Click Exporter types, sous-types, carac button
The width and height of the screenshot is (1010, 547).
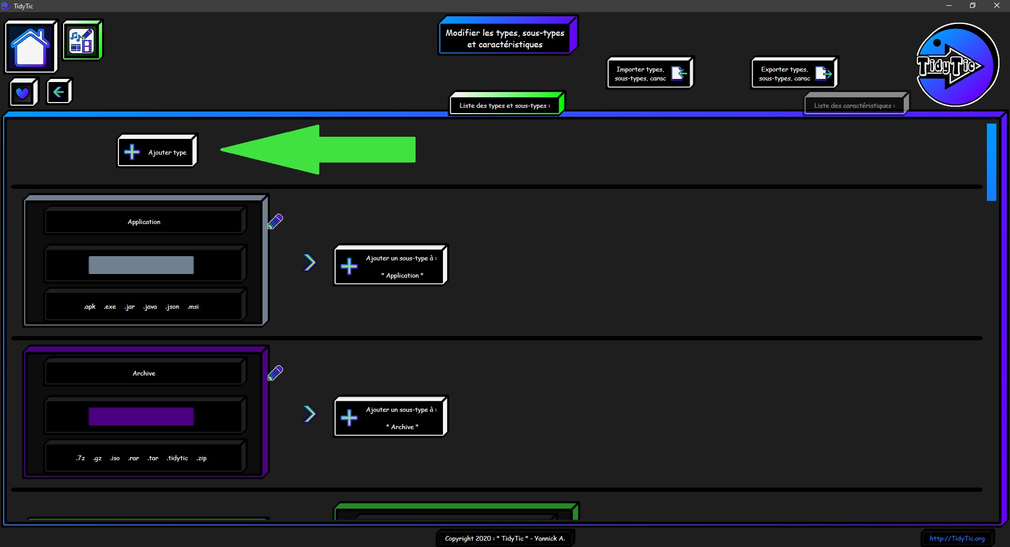[x=794, y=73]
